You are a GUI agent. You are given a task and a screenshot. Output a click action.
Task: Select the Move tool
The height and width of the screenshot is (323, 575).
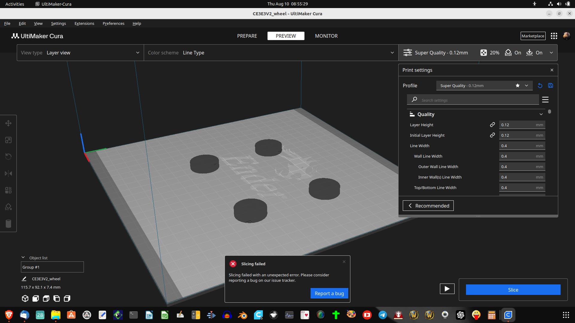point(8,123)
